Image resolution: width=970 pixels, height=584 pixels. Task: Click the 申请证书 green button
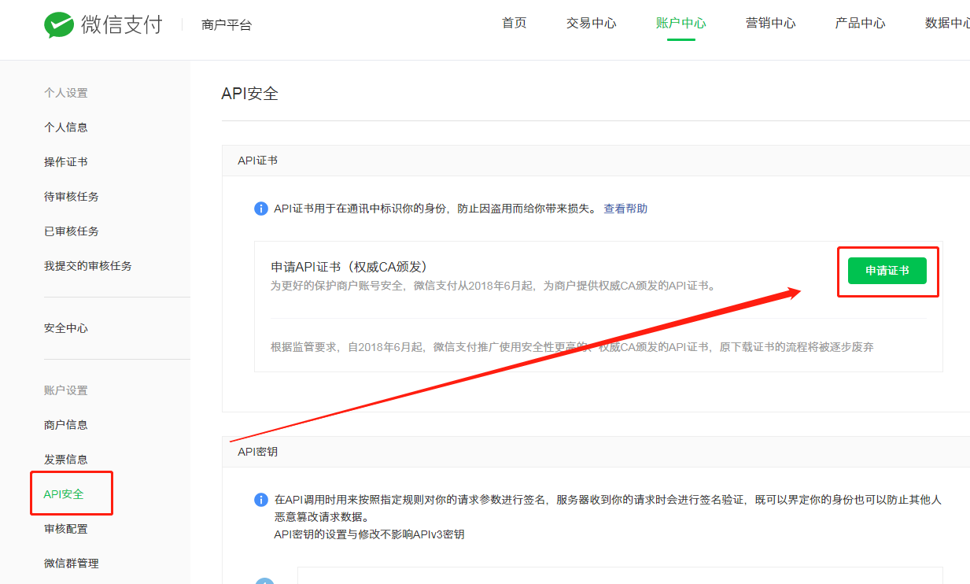point(887,271)
